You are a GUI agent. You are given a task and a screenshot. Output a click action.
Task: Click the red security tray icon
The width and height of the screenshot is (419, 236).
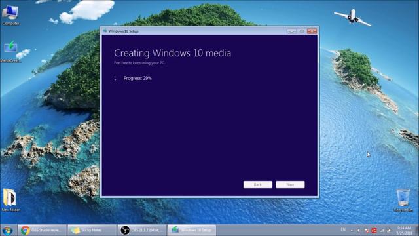374,230
